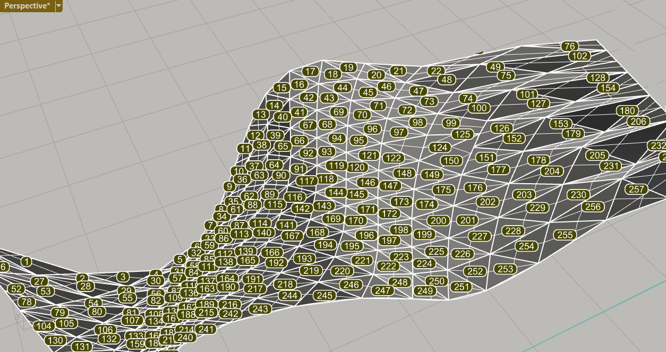Pick mesh tag 254
Image resolution: width=666 pixels, height=352 pixels.
point(527,246)
